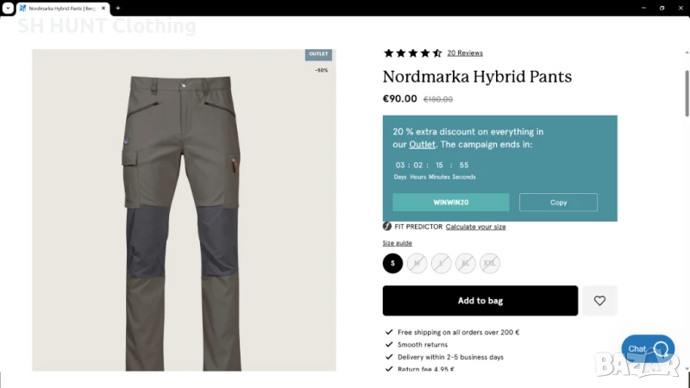Switch to Nordmarka Hybrid Pants tab
This screenshot has width=690, height=388.
click(x=60, y=8)
